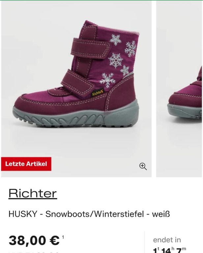Click the green progress bar at top
The width and height of the screenshot is (203, 253).
pos(101,0)
